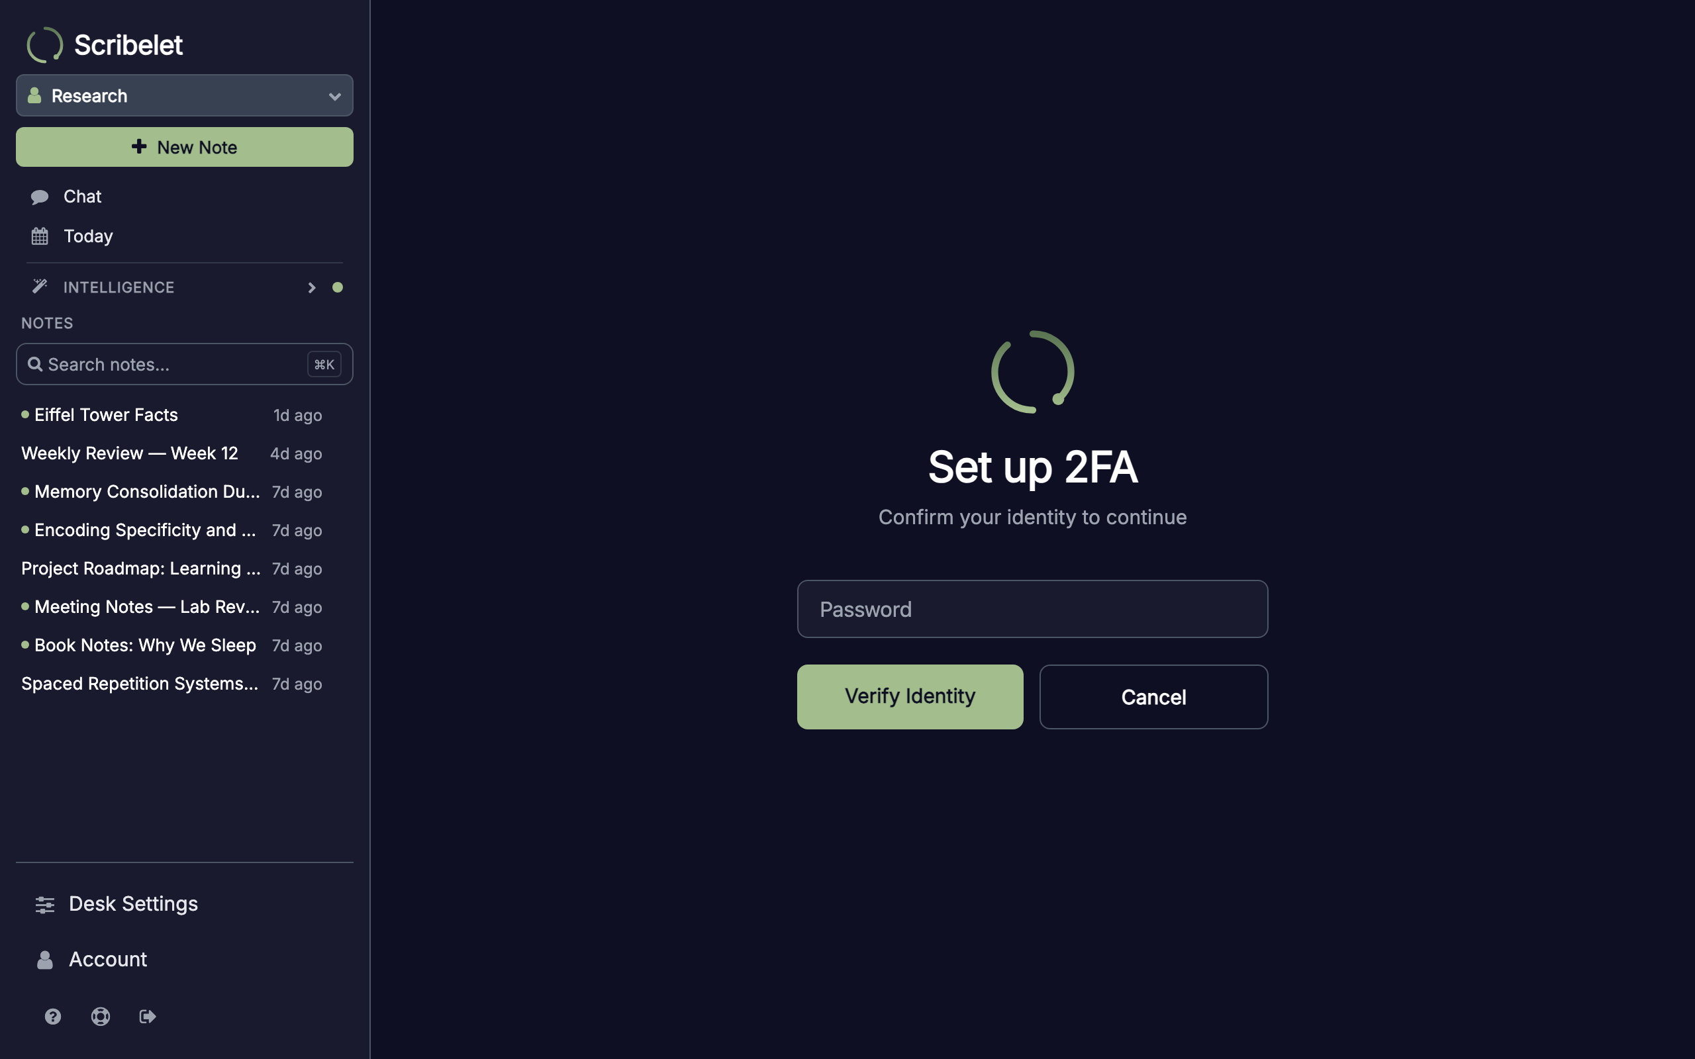
Task: Click the Account person icon
Action: pyautogui.click(x=45, y=960)
